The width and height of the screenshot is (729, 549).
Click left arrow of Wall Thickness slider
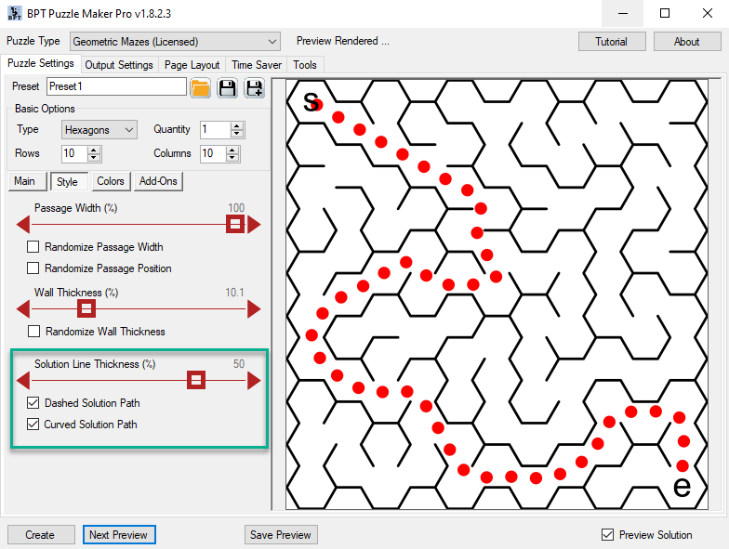(24, 309)
